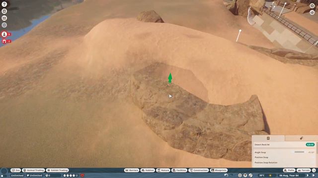Click the icon right of Terrain button
This screenshot has width=318, height=178.
[x=314, y=170]
